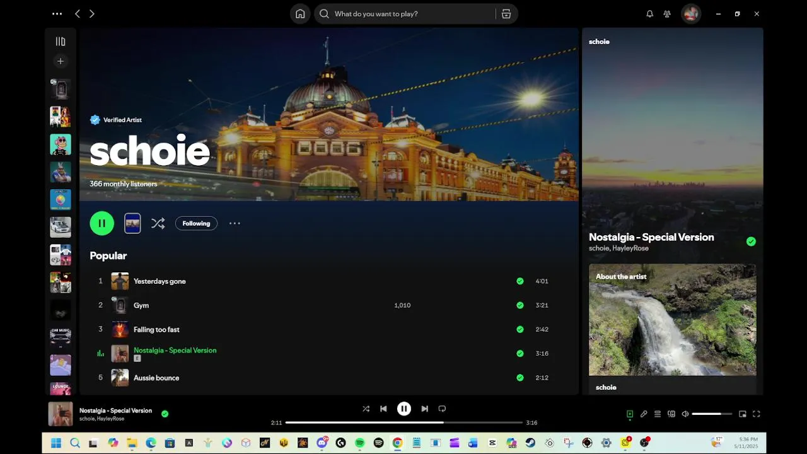Open 'Nostalgia - Special Version' title in right panel
The height and width of the screenshot is (454, 807).
tap(651, 237)
